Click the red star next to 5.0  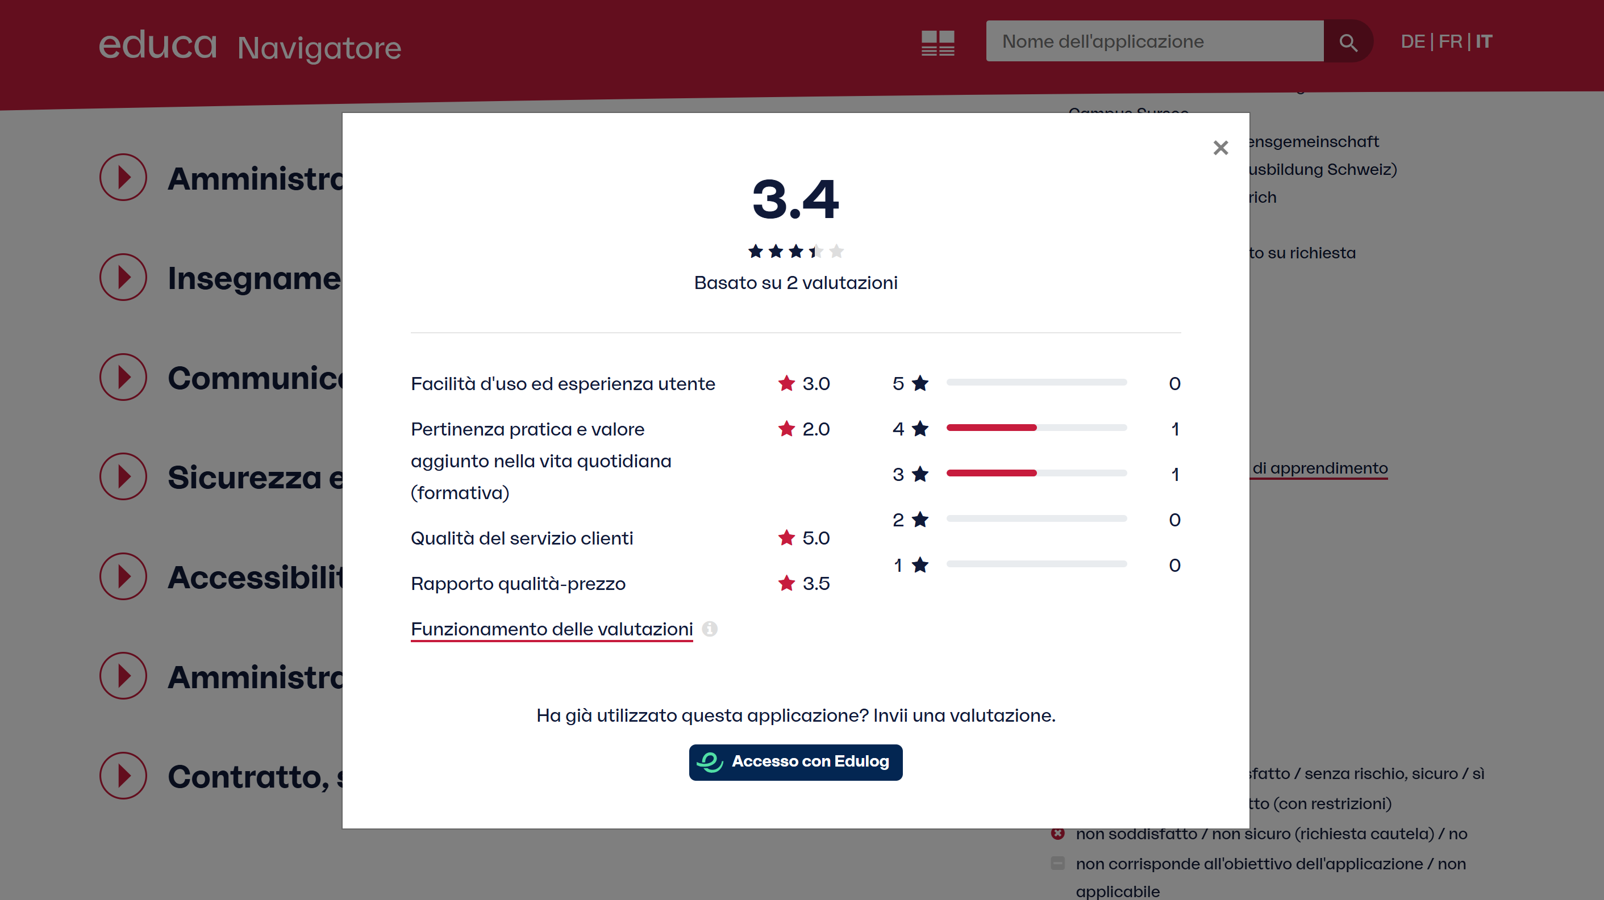click(786, 538)
